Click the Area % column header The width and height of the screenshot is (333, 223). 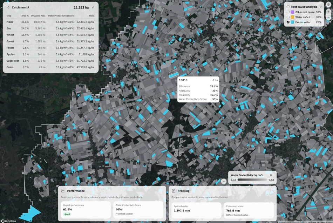click(25, 16)
